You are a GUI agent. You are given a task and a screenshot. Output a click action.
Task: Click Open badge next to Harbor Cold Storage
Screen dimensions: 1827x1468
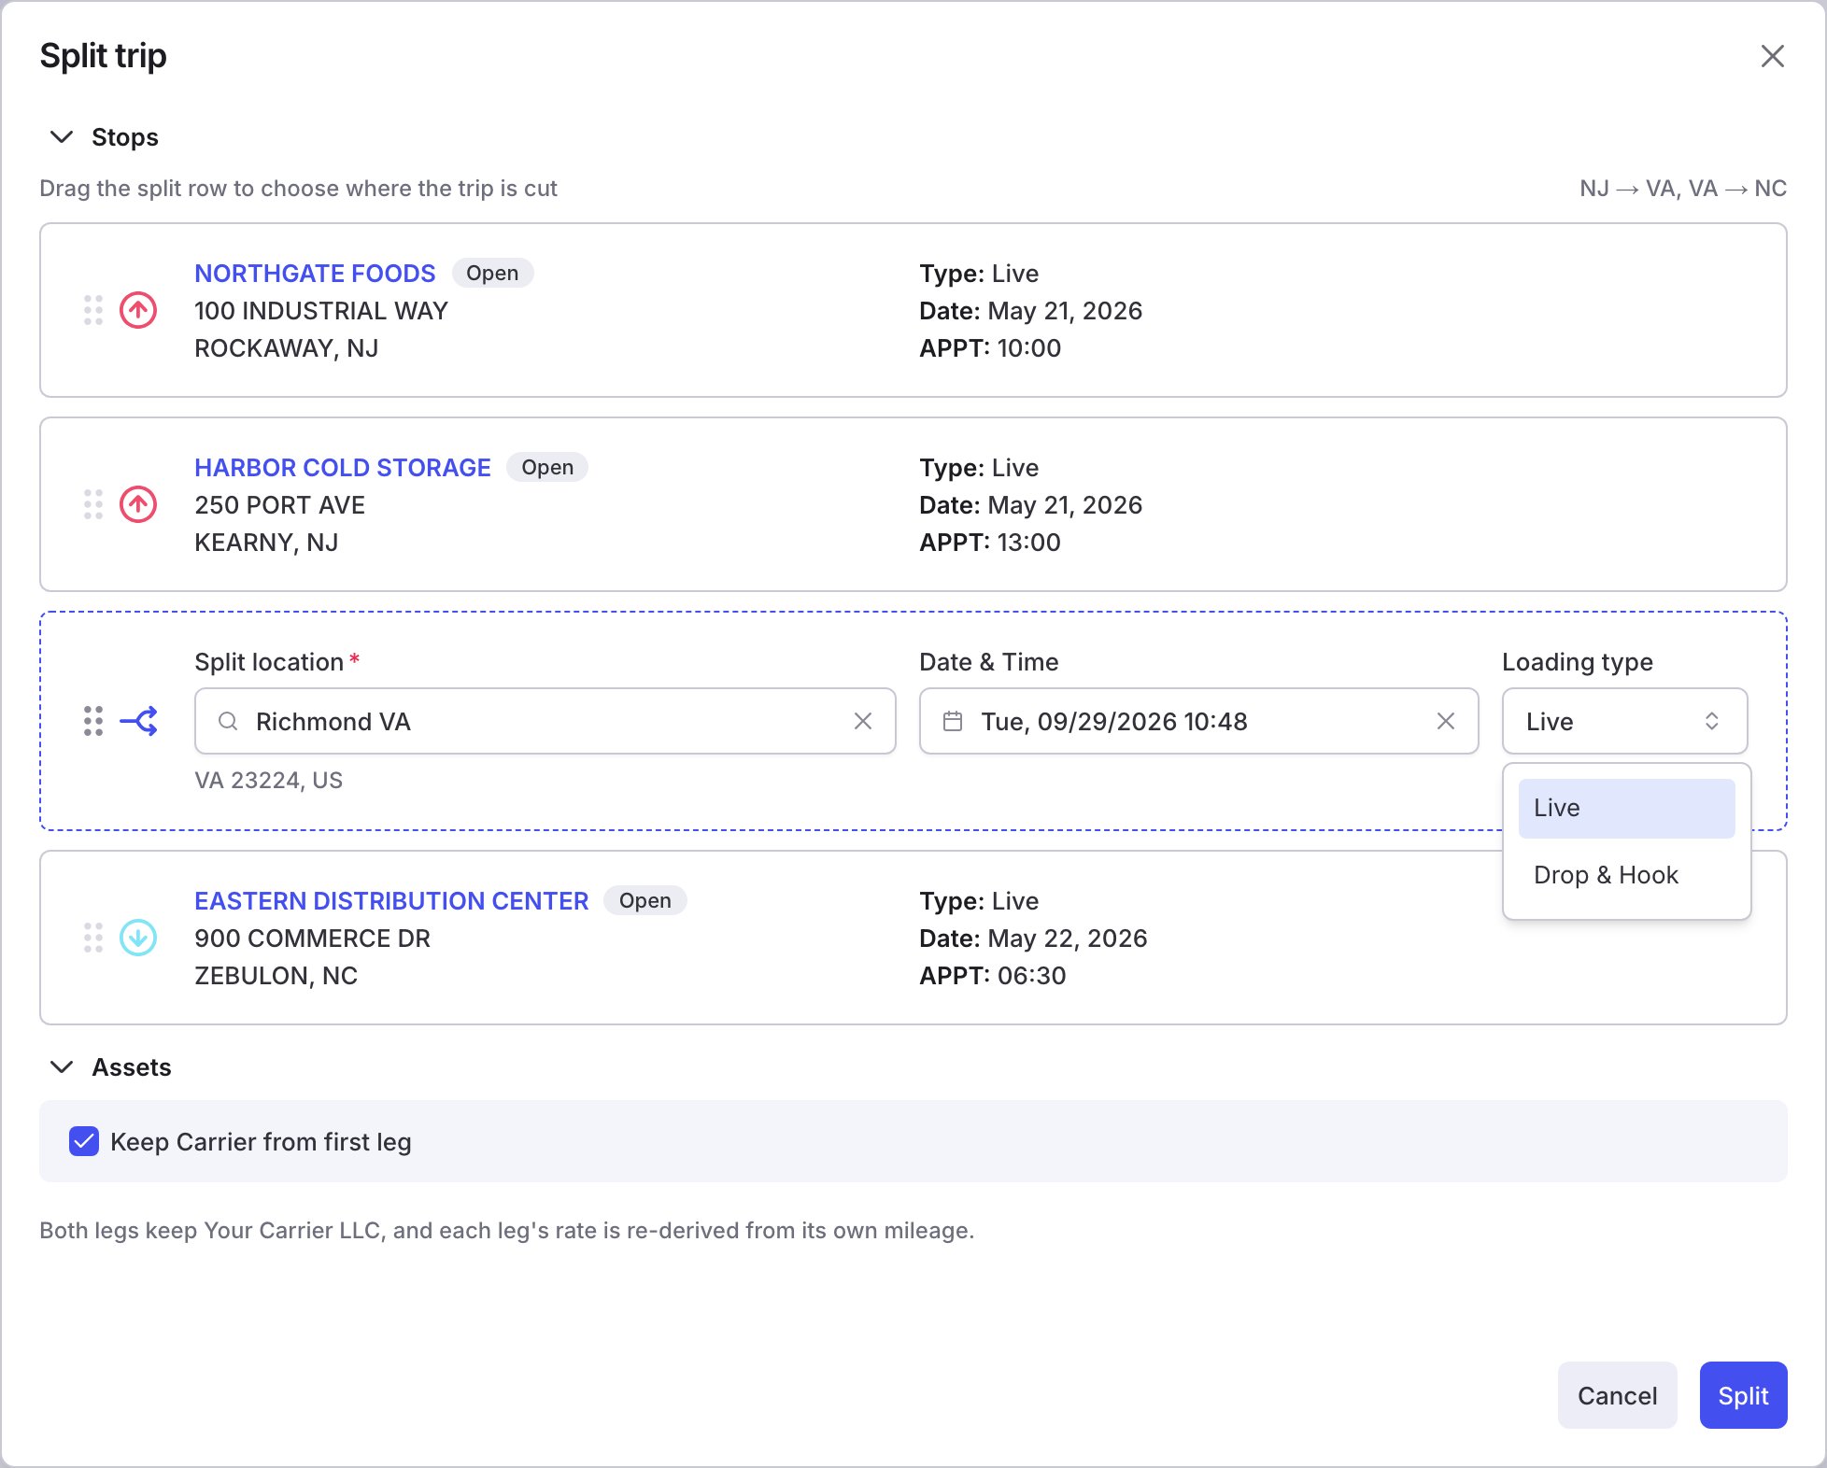click(547, 467)
